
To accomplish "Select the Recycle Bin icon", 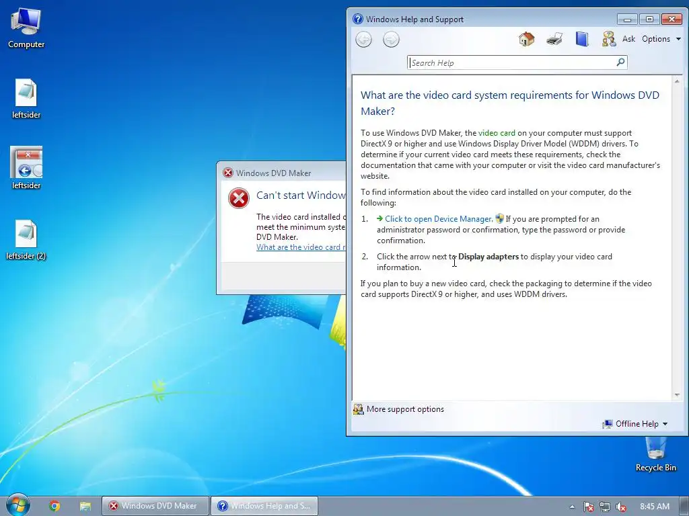I will (655, 454).
